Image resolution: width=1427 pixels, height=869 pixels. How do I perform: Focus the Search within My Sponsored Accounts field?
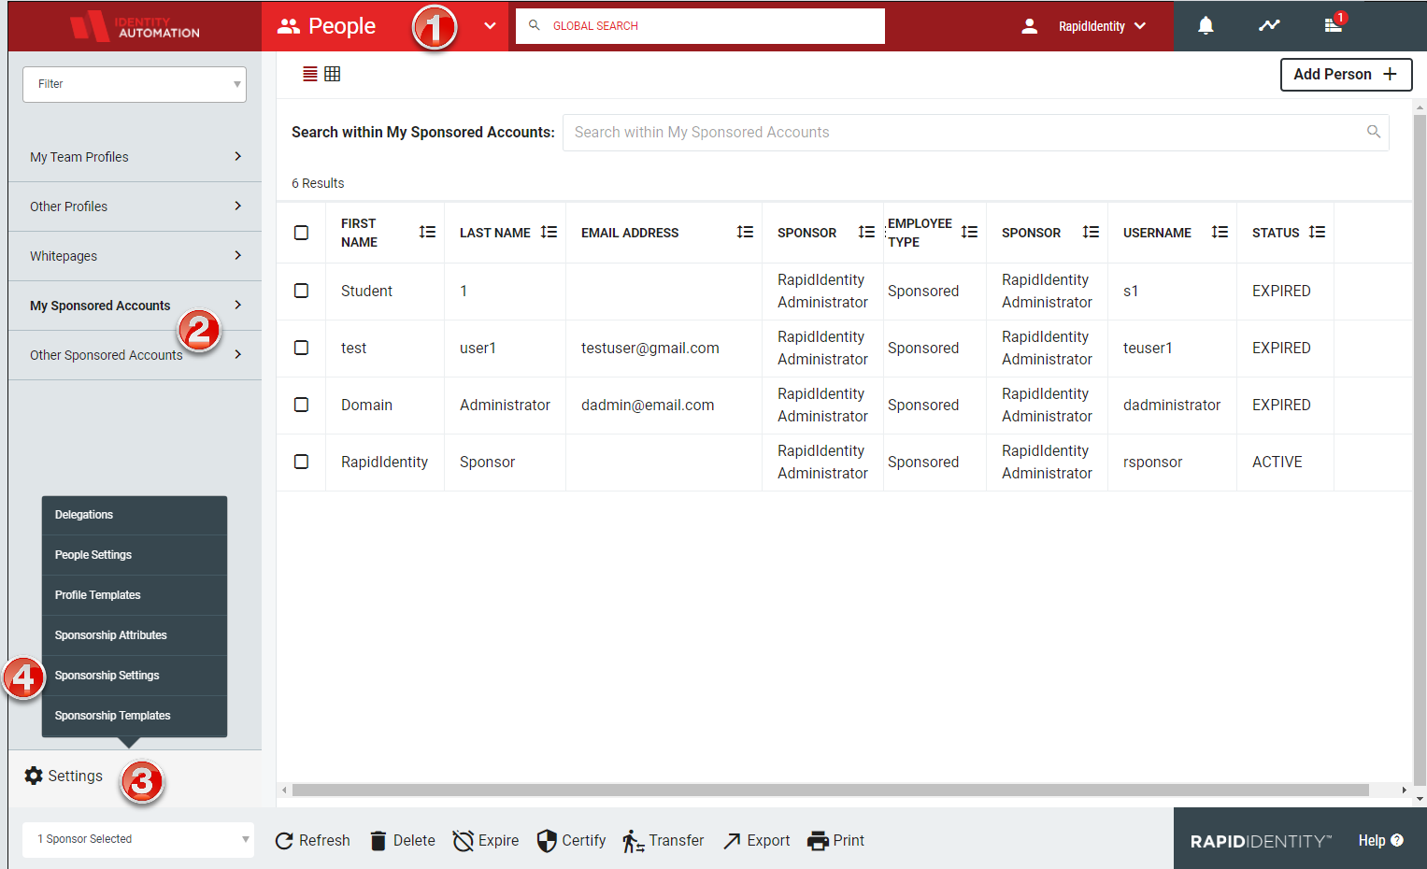click(x=976, y=133)
